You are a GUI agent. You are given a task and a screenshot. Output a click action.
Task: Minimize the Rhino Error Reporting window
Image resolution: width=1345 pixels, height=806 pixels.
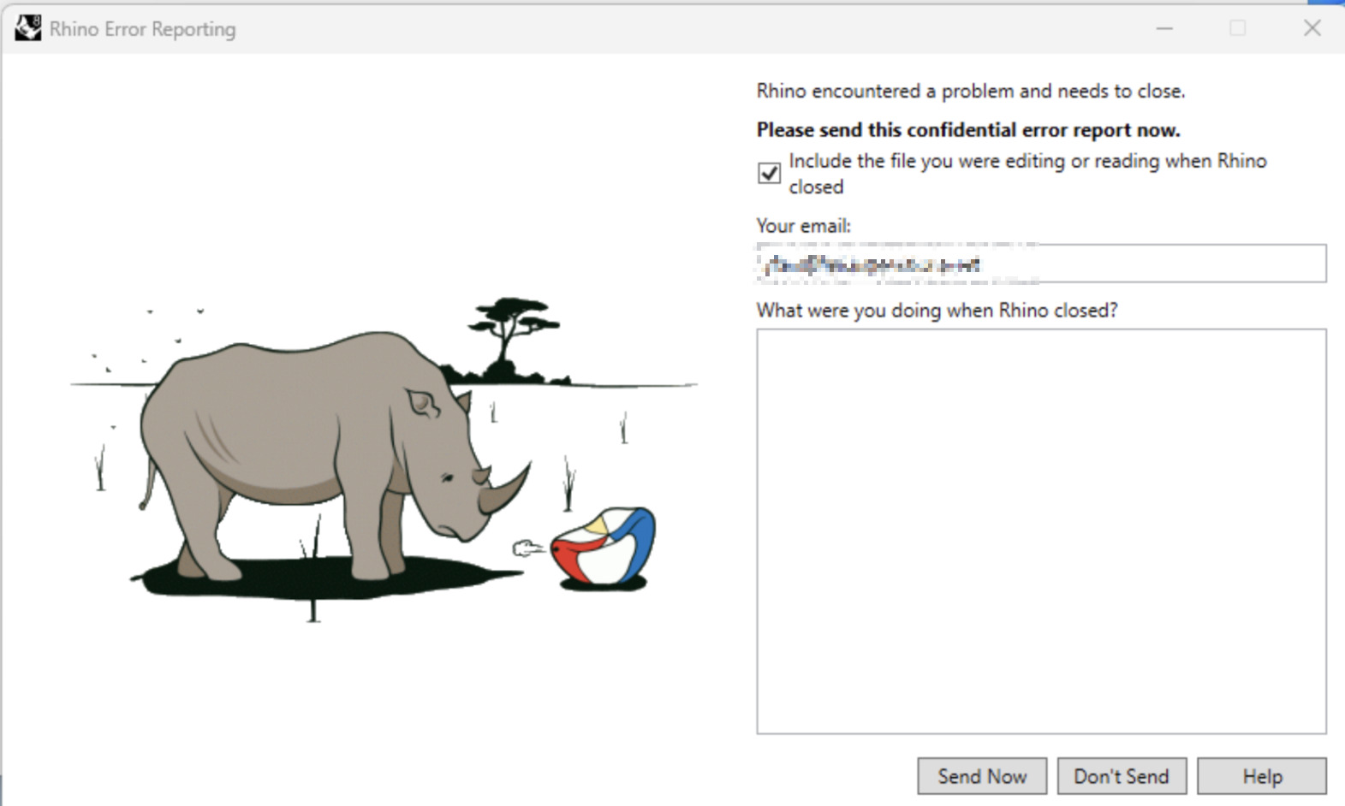coord(1164,28)
